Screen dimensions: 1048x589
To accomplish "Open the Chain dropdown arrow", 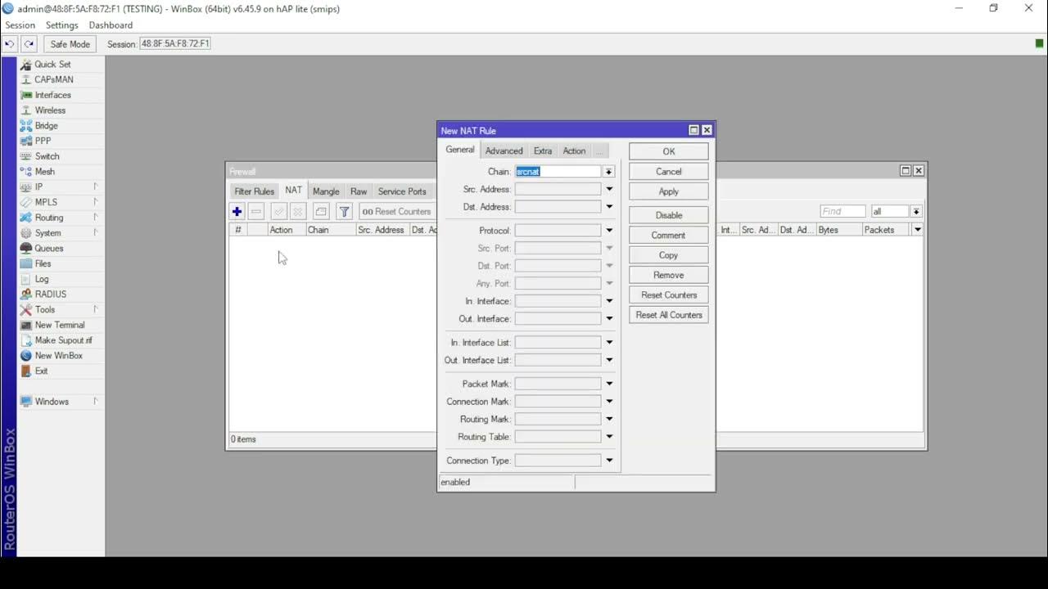I will 609,172.
